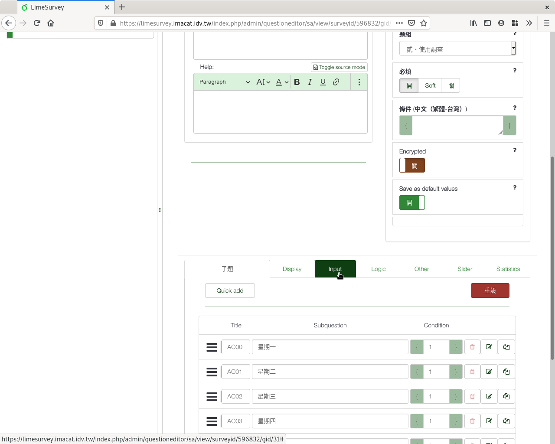Bookmark this page with star icon
Image resolution: width=555 pixels, height=444 pixels.
click(x=424, y=23)
